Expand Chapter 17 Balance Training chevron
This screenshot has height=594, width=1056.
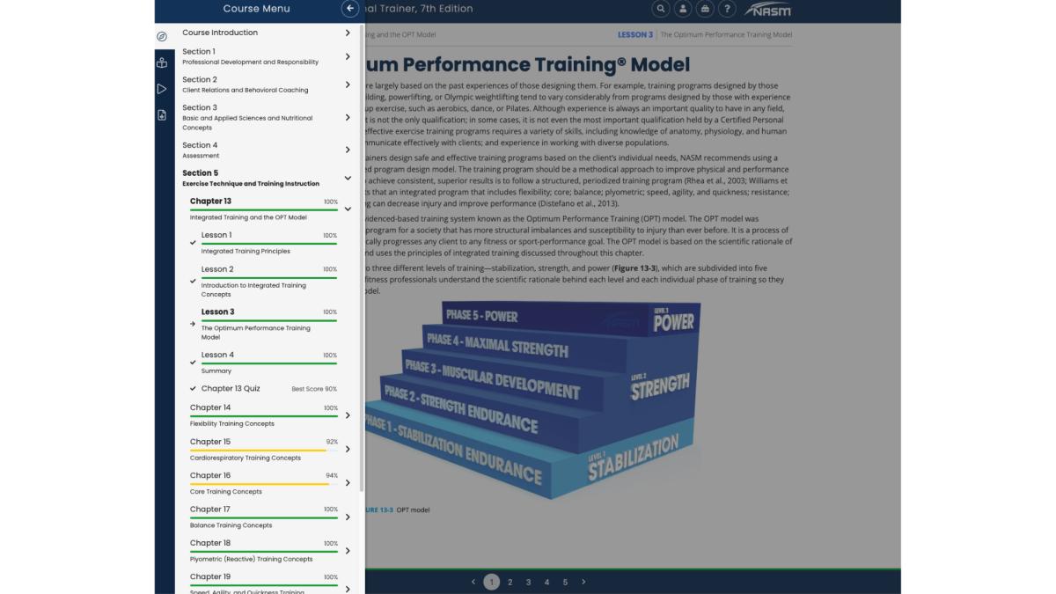348,517
